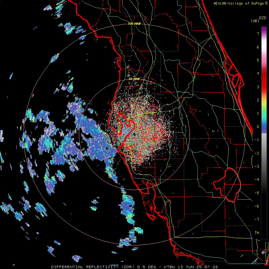Click the [dB] units label
The image size is (269, 269).
(x=255, y=21)
